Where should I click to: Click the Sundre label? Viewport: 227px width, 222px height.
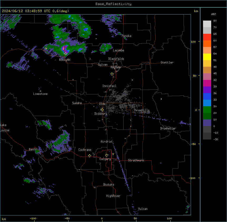[x=77, y=103]
